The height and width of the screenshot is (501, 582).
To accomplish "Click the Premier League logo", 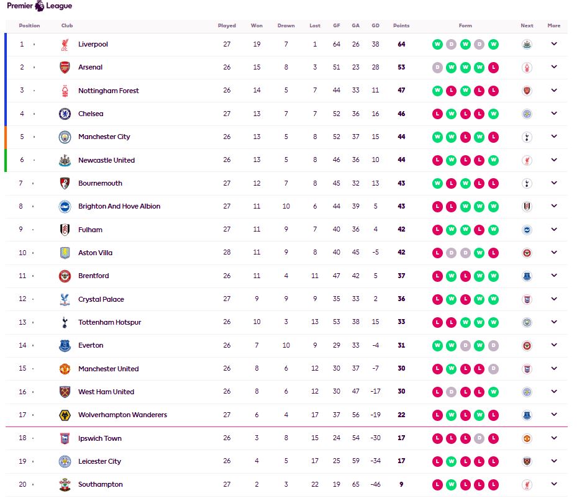I will (39, 6).
